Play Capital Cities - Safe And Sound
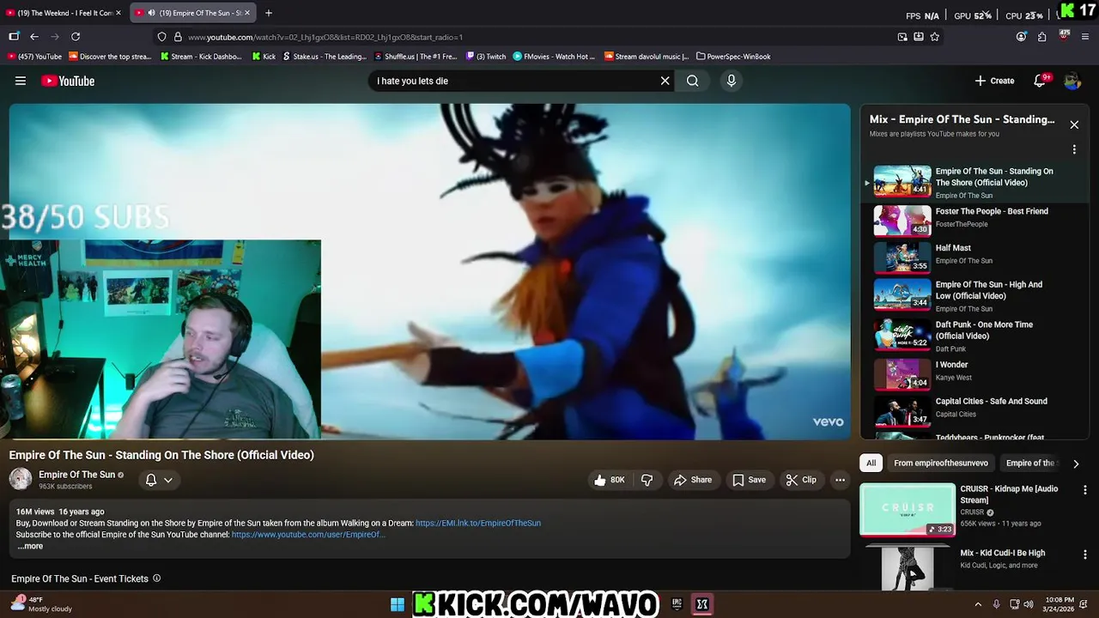1099x618 pixels. click(975, 409)
